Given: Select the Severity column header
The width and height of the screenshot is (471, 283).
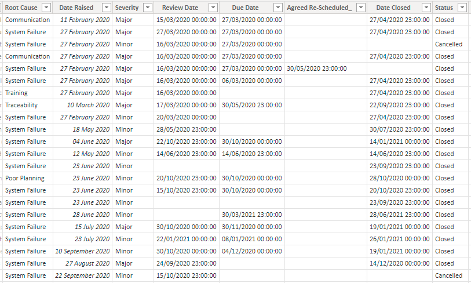Looking at the screenshot, I should coord(127,8).
